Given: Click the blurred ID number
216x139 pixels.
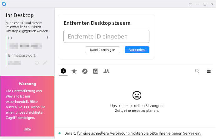Looking at the screenshot, I should (x=26, y=46).
